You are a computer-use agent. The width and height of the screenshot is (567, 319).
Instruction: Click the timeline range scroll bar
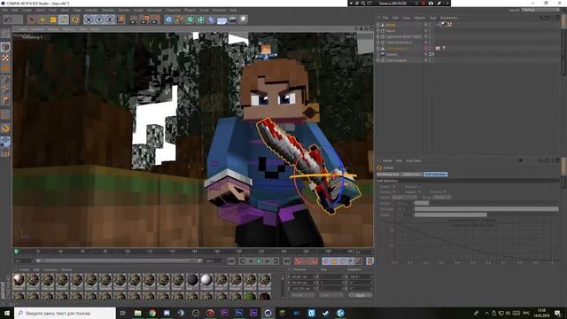[118, 261]
